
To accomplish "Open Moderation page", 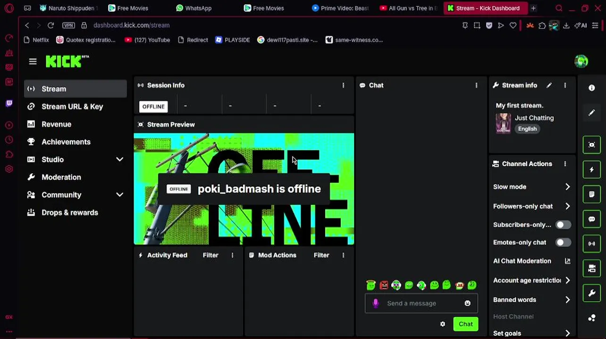I will tap(76, 177).
